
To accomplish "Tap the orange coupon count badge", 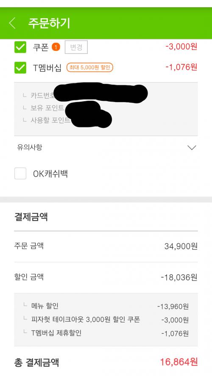I will 56,47.
